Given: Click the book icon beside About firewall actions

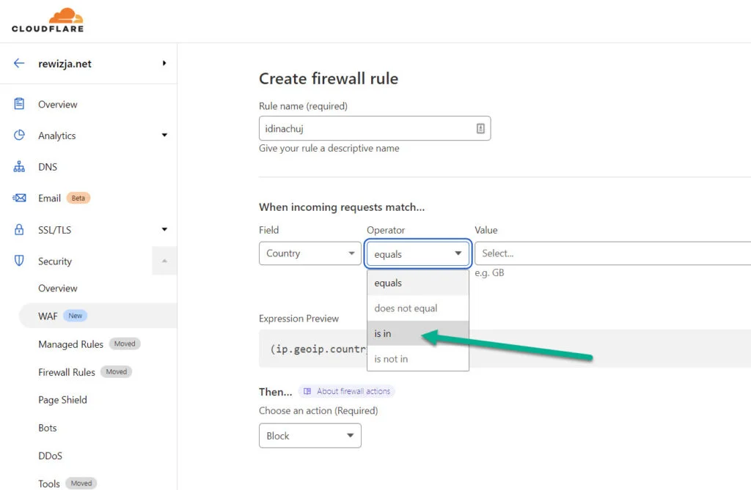Looking at the screenshot, I should point(307,391).
